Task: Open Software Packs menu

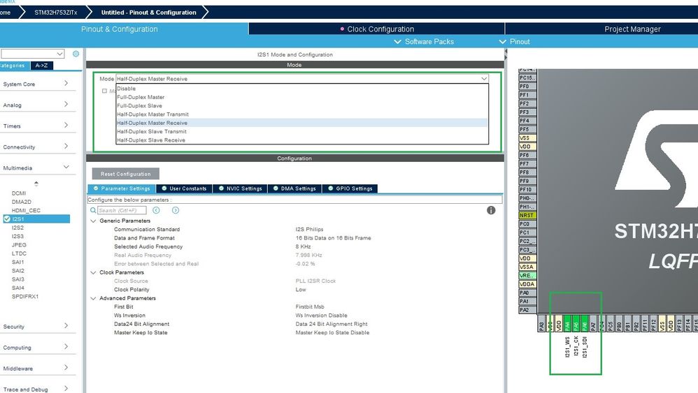Action: click(425, 41)
